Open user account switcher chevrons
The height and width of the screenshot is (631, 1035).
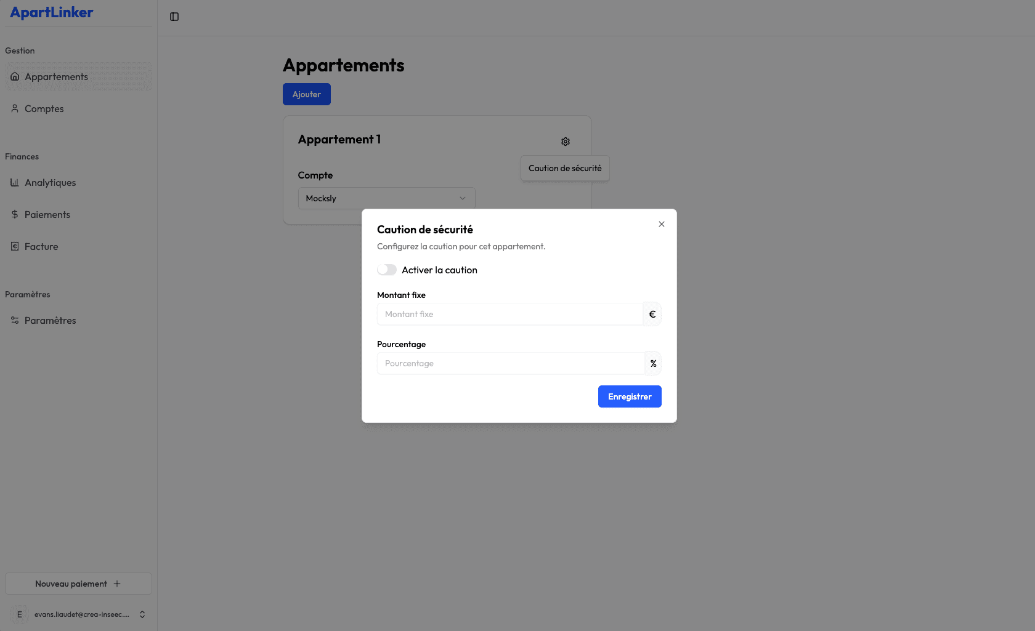[142, 614]
